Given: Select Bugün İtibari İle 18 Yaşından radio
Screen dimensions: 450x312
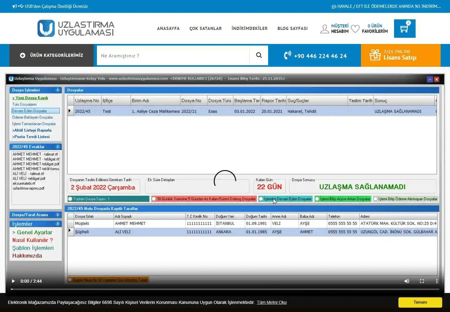Looking at the screenshot, I should pos(70,280).
